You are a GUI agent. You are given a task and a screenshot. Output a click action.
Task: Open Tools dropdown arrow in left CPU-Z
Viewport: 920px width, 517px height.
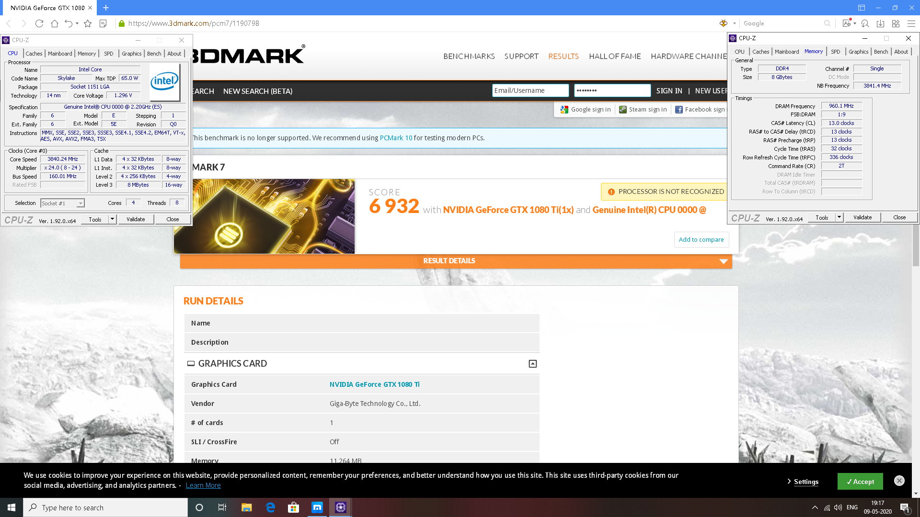pyautogui.click(x=112, y=219)
